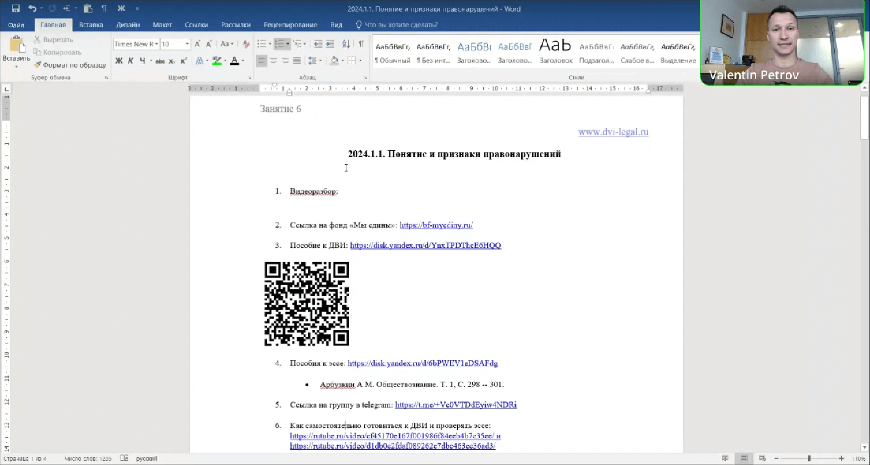The image size is (870, 465).
Task: Activate Format Painter (Формат по образцу)
Action: pyautogui.click(x=70, y=65)
